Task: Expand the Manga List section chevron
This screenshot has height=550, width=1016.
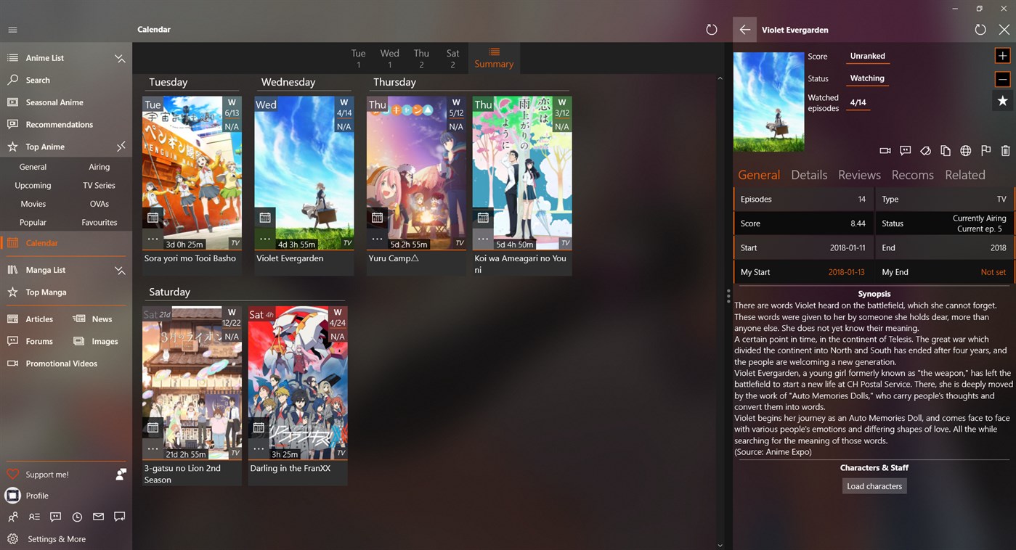Action: point(120,270)
